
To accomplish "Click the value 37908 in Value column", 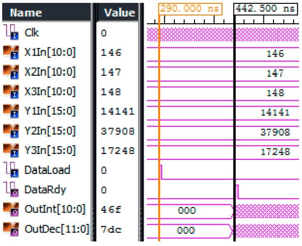I will (118, 131).
